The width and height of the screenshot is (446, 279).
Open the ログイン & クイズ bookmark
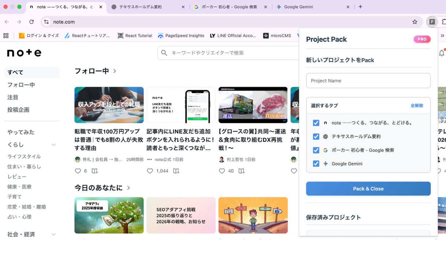(x=39, y=35)
